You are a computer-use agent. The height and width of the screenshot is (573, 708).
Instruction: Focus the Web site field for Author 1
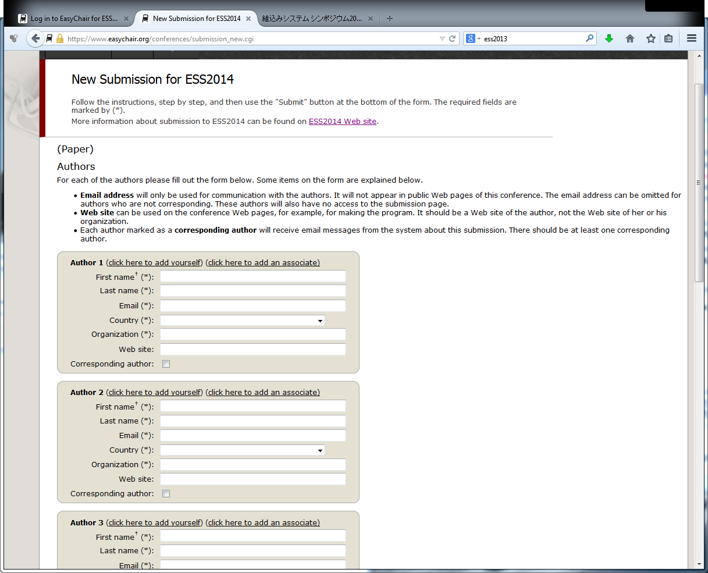253,350
